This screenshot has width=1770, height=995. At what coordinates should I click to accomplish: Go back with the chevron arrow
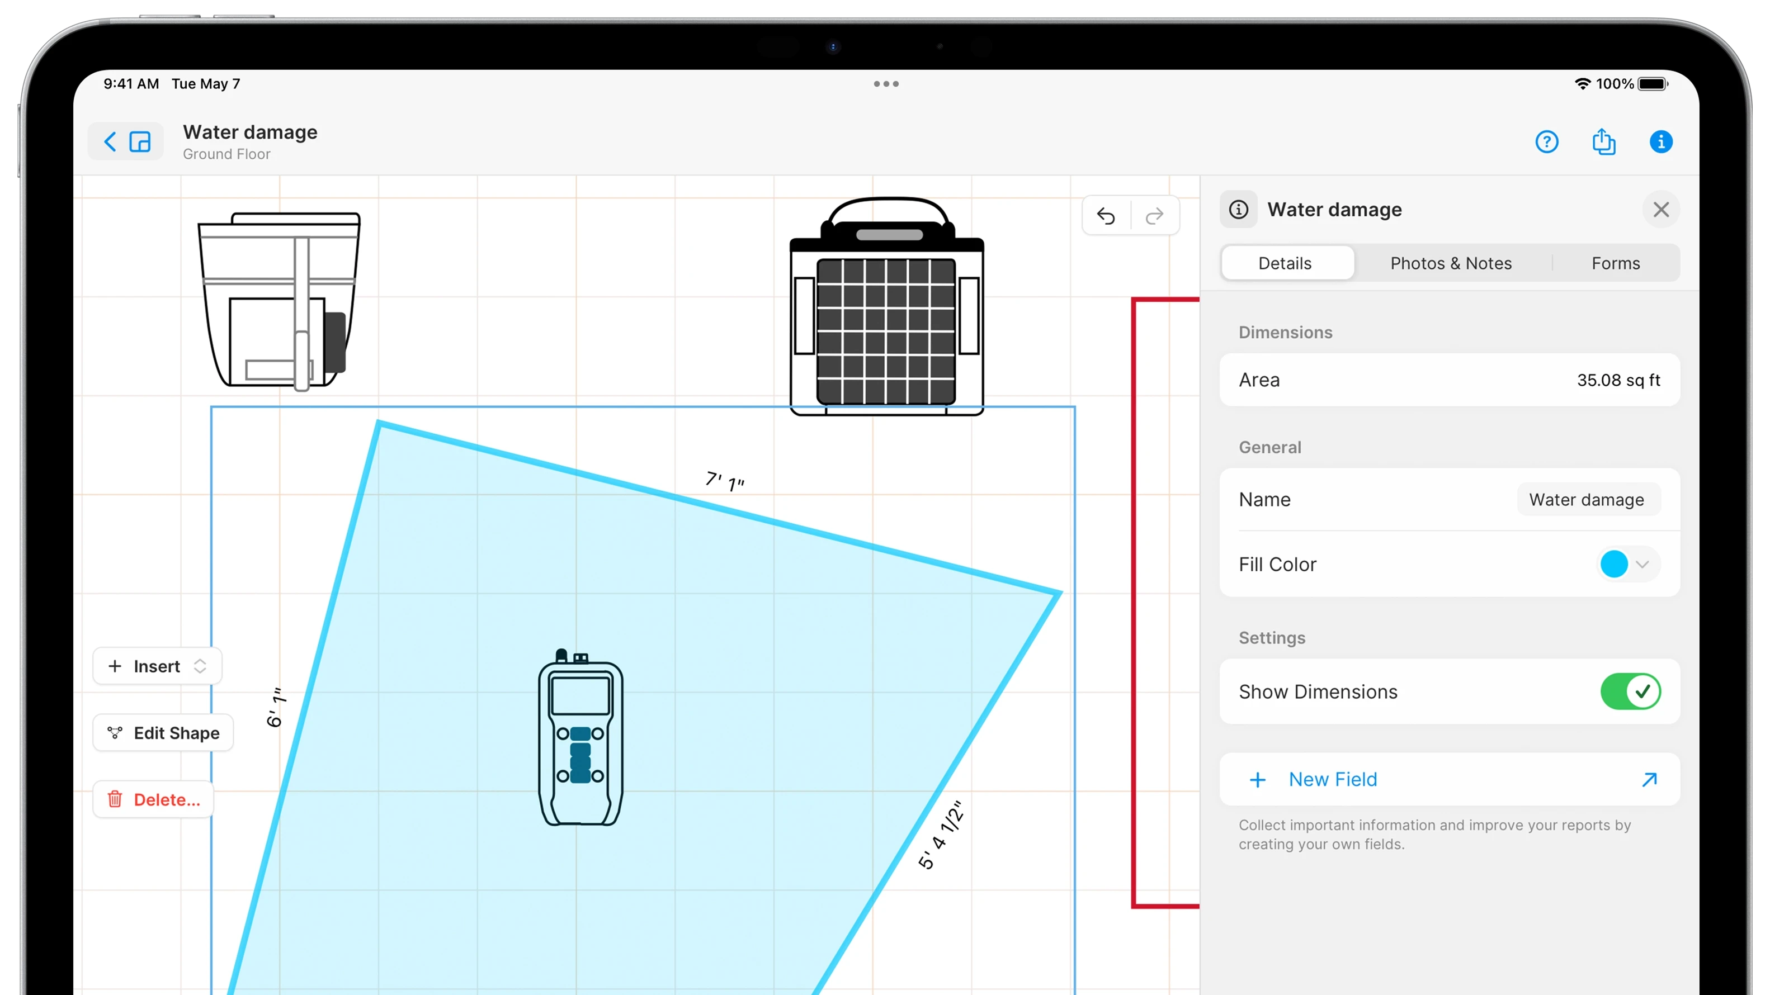point(110,142)
